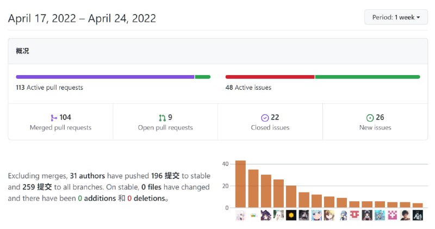The image size is (435, 229).
Task: Click the 113 Active pull requests text
Action: click(x=49, y=88)
